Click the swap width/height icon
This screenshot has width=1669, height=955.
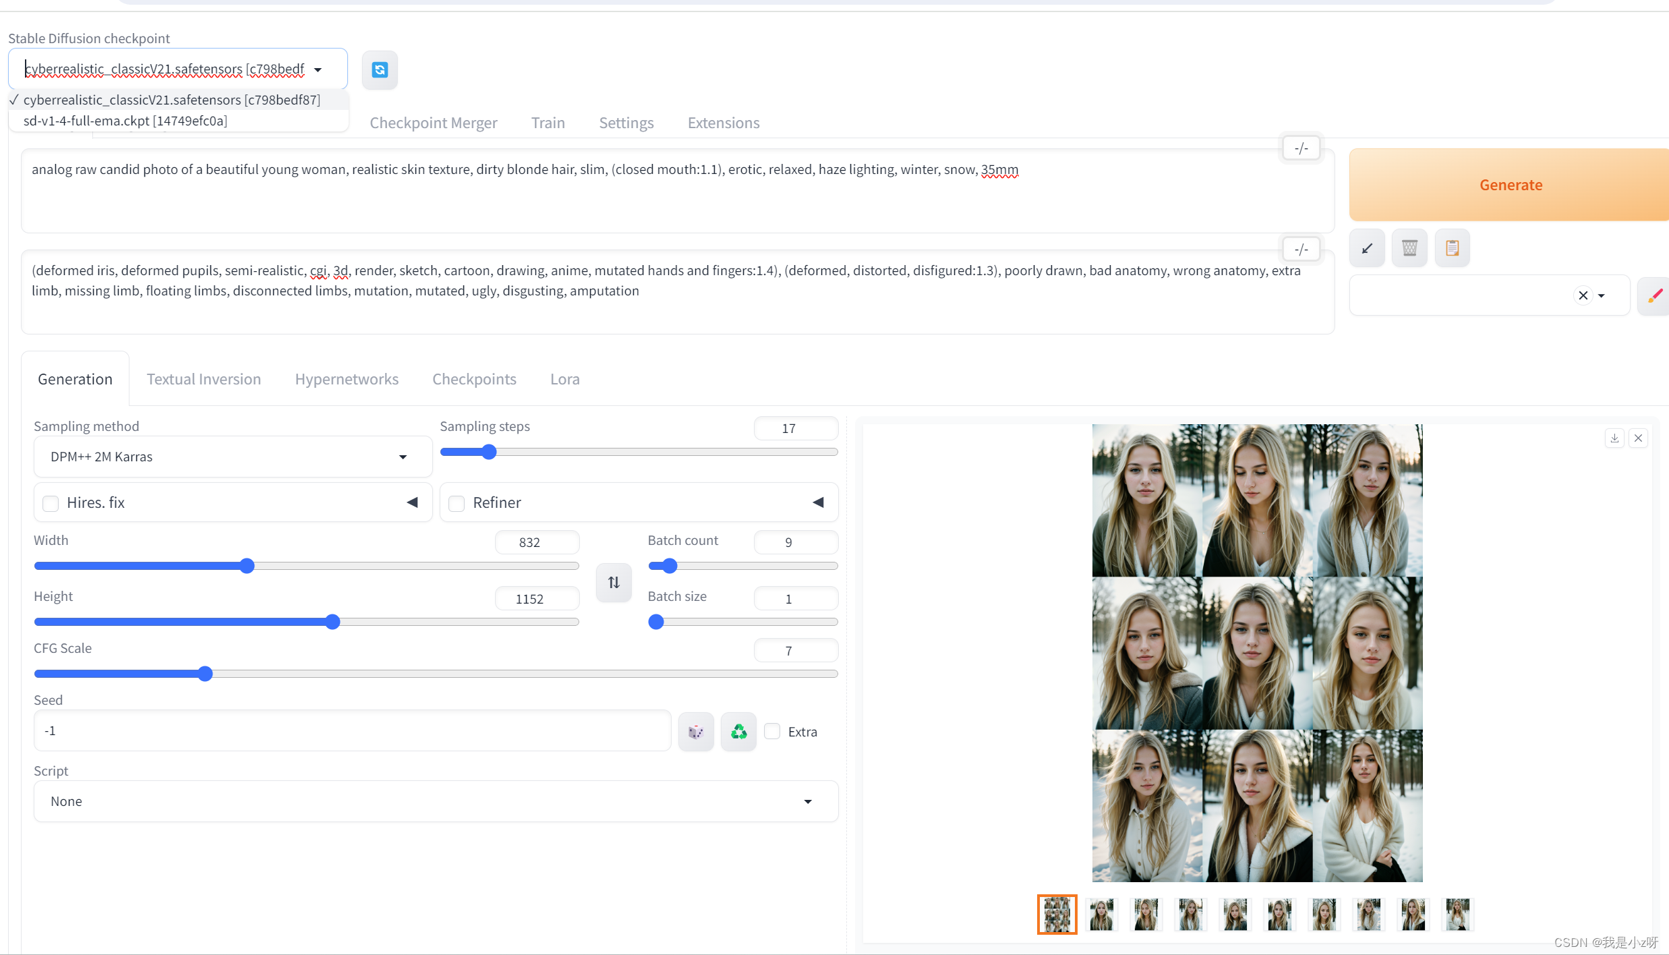pos(614,583)
